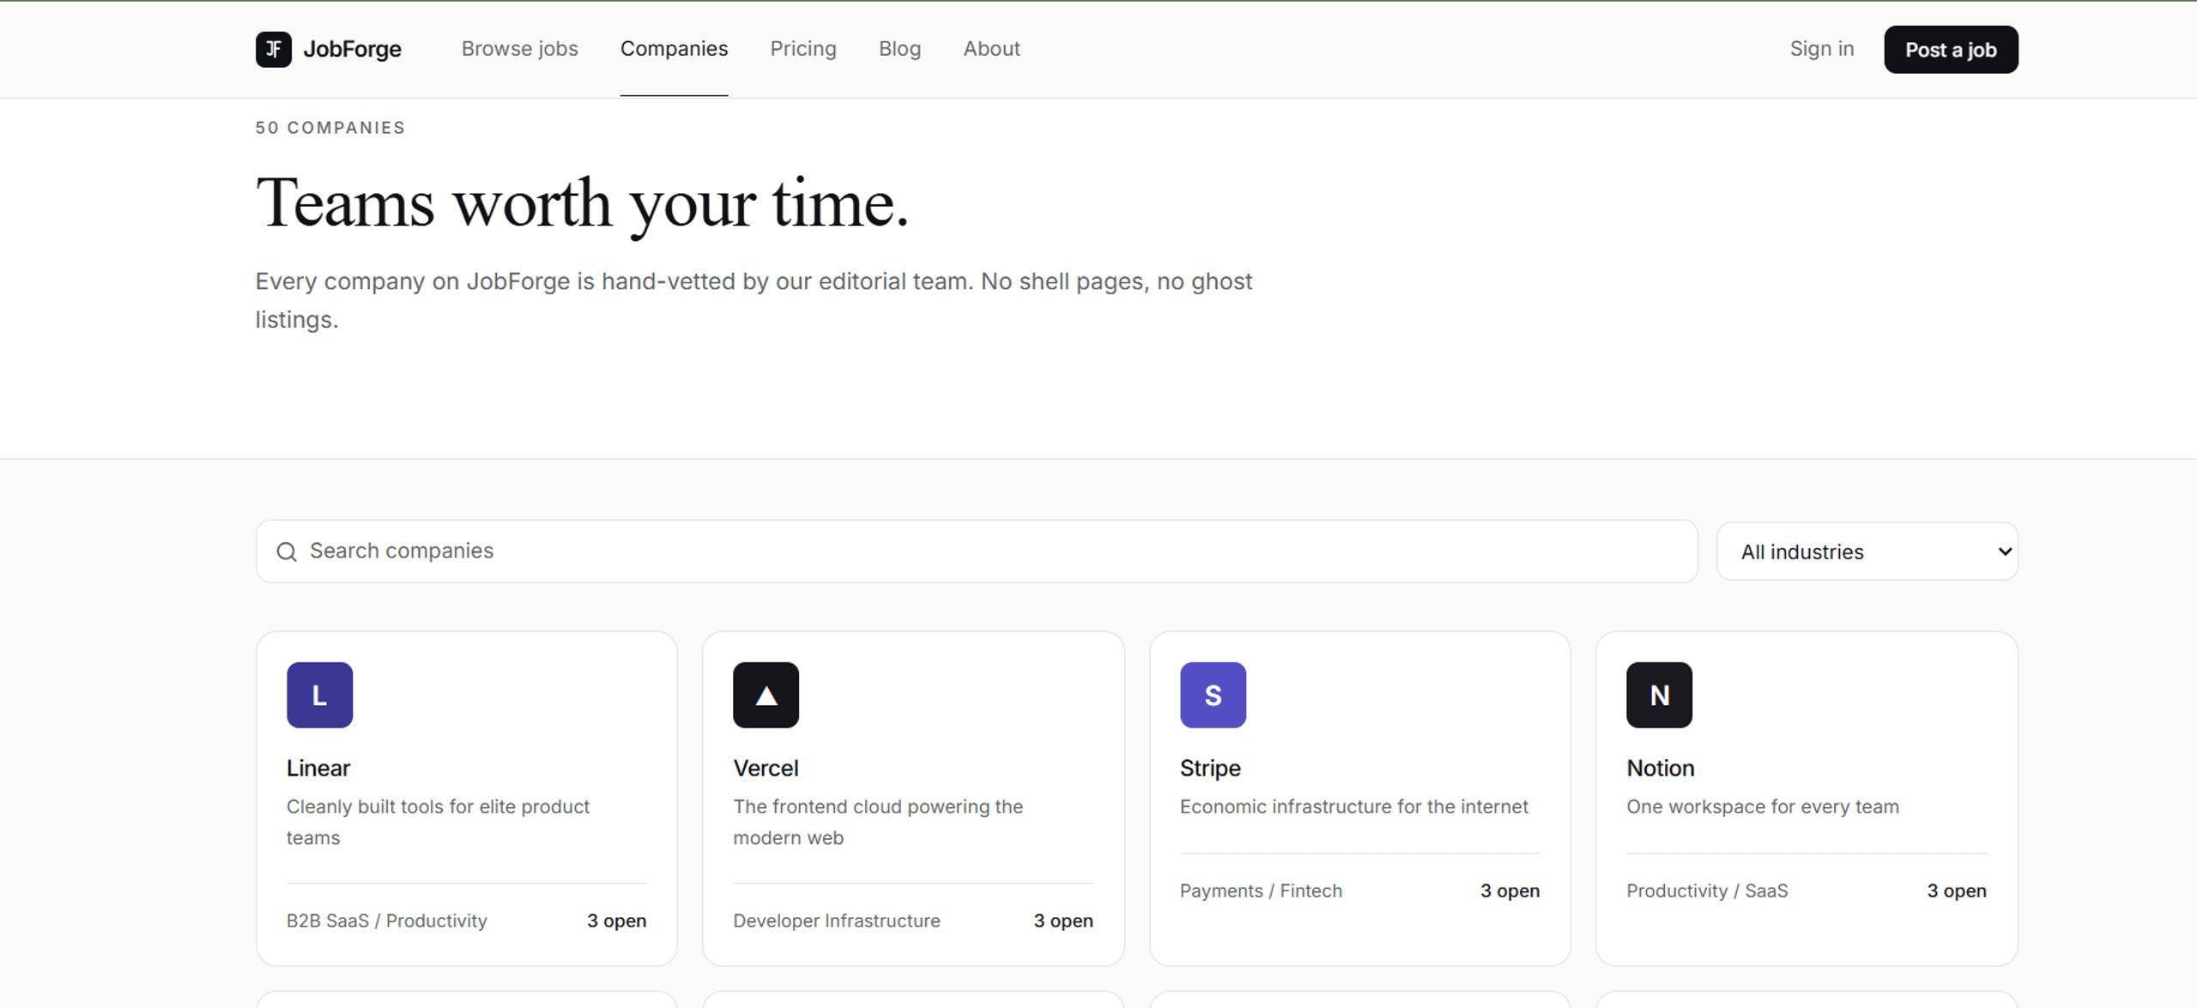Image resolution: width=2197 pixels, height=1008 pixels.
Task: Click the 50 COMPANIES heading label
Action: point(330,128)
